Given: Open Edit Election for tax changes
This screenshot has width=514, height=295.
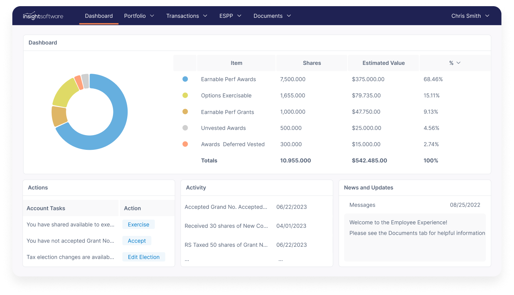Looking at the screenshot, I should [x=143, y=257].
